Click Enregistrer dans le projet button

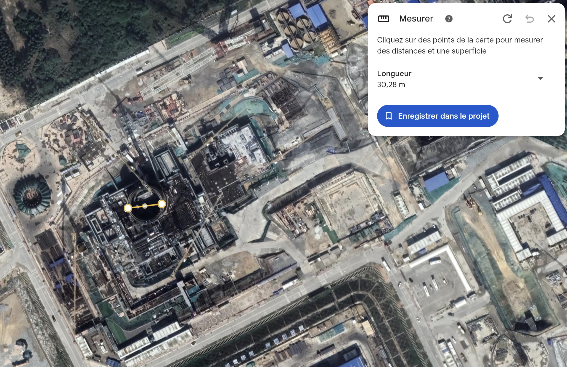click(x=438, y=116)
